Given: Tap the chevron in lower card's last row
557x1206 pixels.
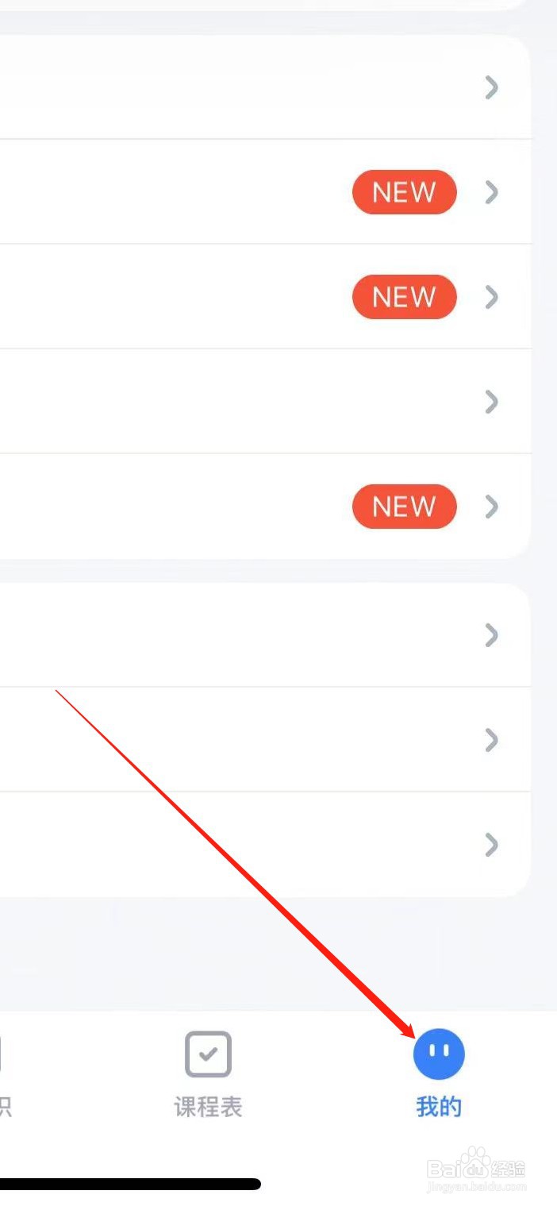Looking at the screenshot, I should [492, 845].
